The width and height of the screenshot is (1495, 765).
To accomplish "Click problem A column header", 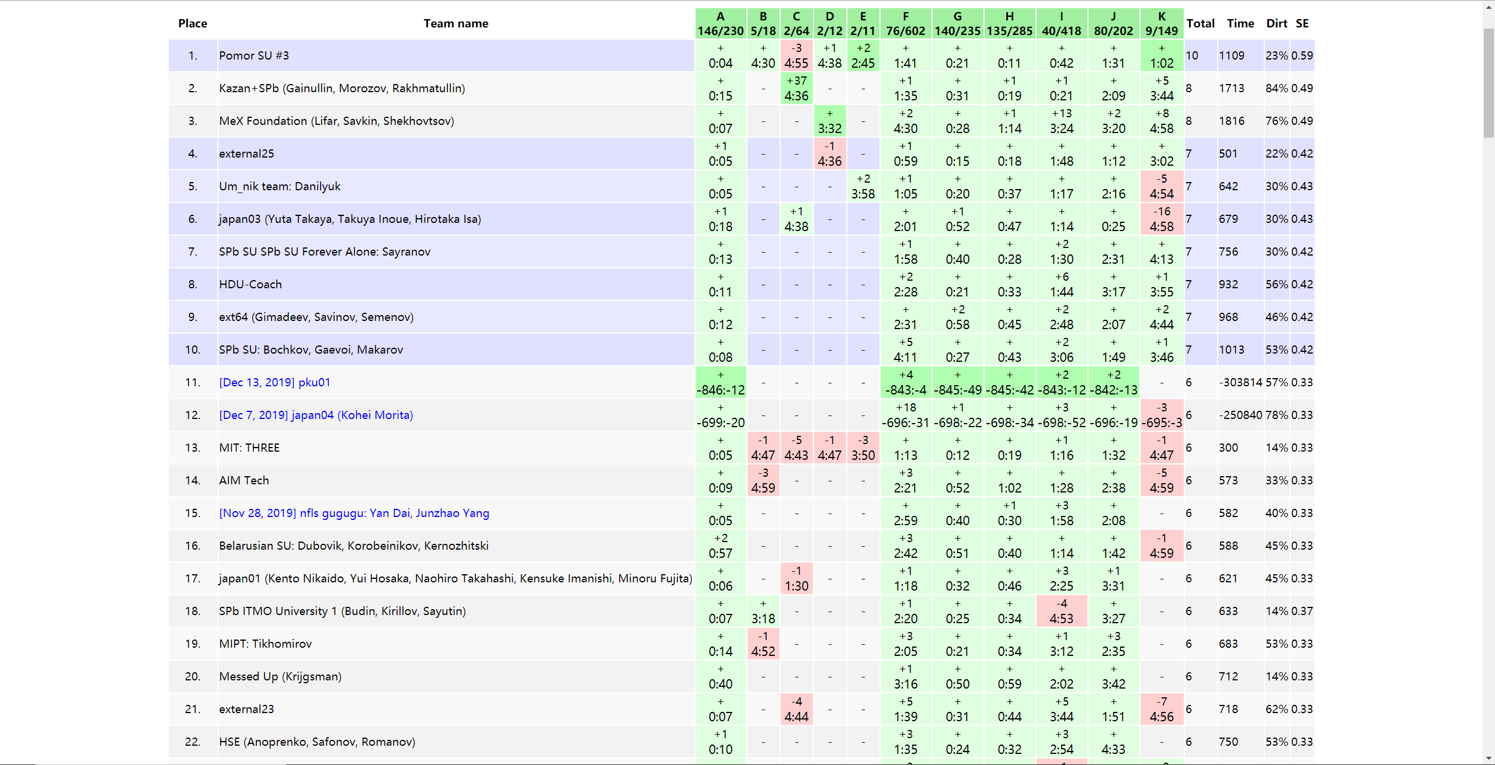I will (720, 23).
